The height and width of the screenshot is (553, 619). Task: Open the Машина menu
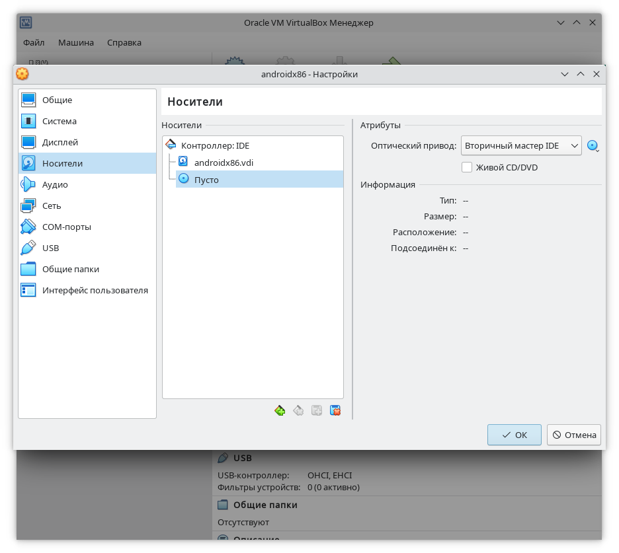point(76,42)
